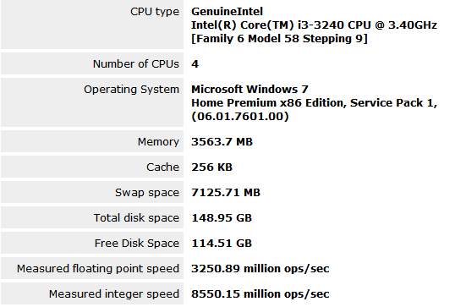
Task: Click the 256 KB cache value
Action: [211, 167]
